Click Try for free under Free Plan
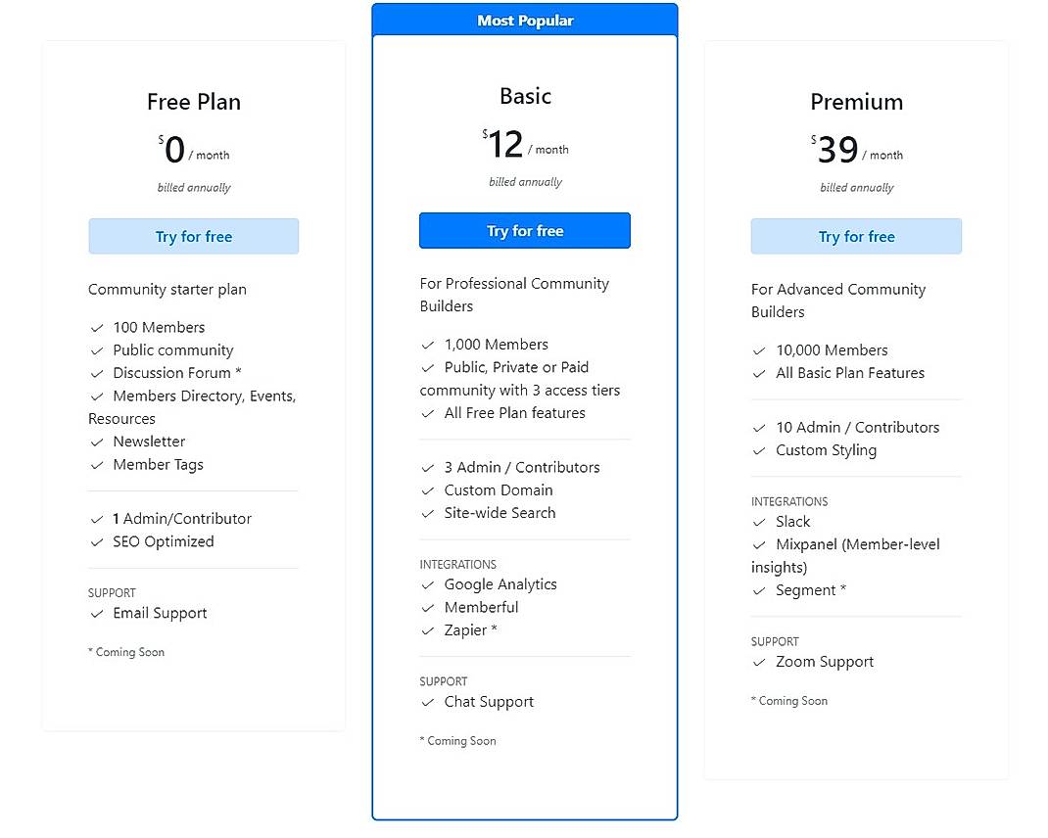The width and height of the screenshot is (1048, 838). pos(193,236)
